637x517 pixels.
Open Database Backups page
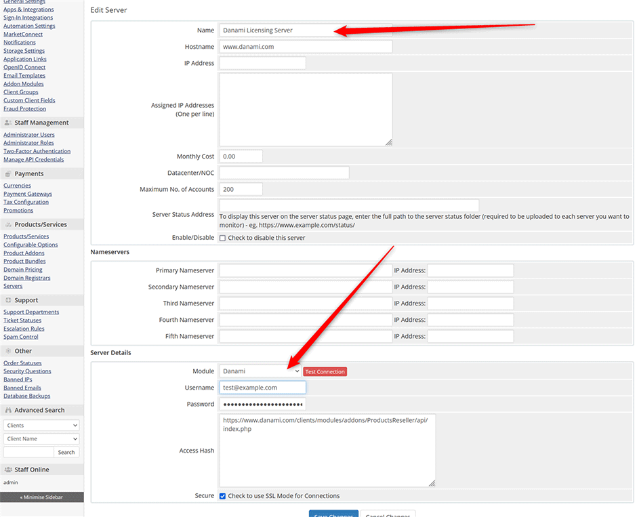tap(27, 396)
